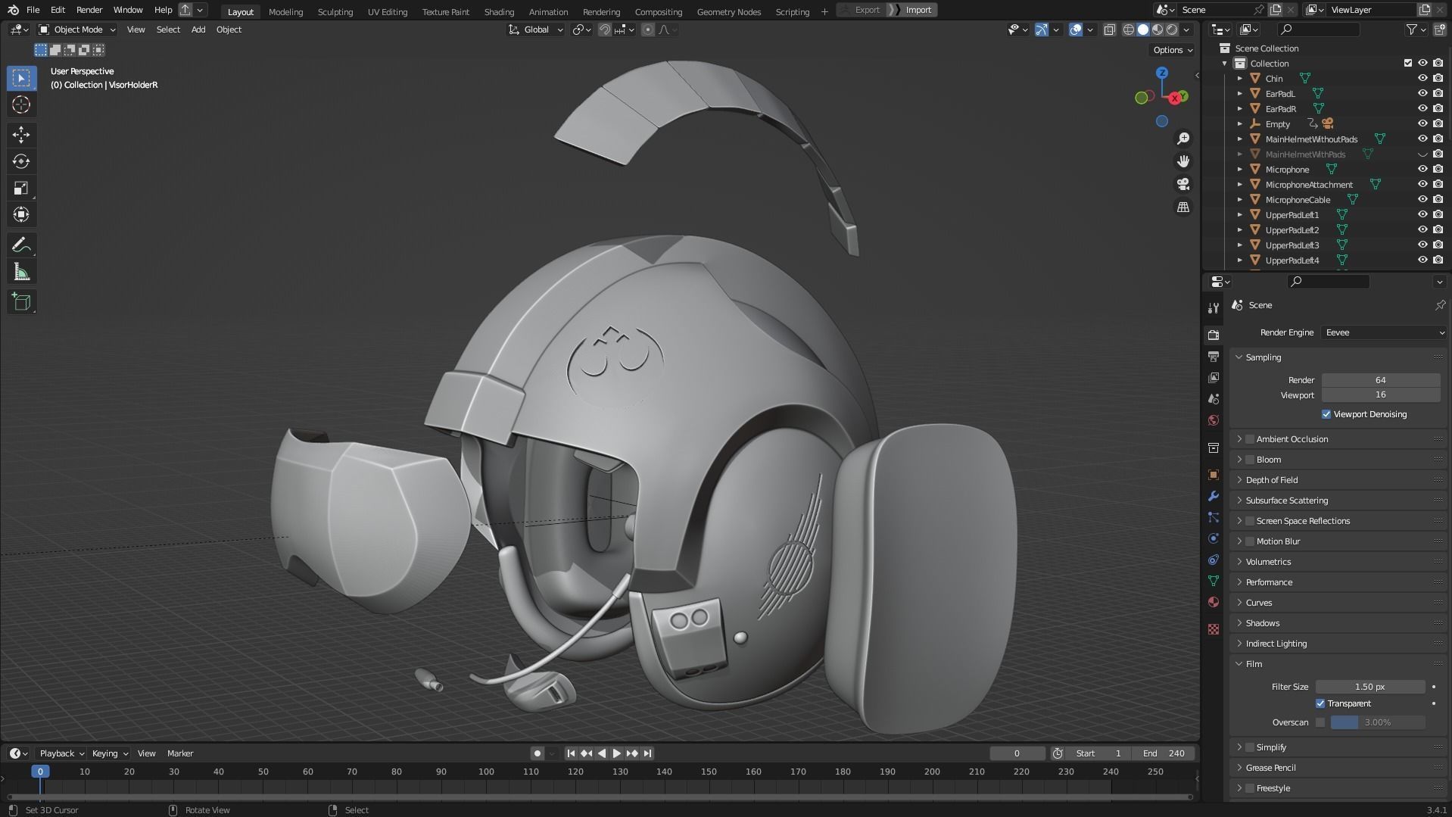This screenshot has width=1452, height=817.
Task: Disable rendering of MicrophoneCable object
Action: [x=1438, y=199]
